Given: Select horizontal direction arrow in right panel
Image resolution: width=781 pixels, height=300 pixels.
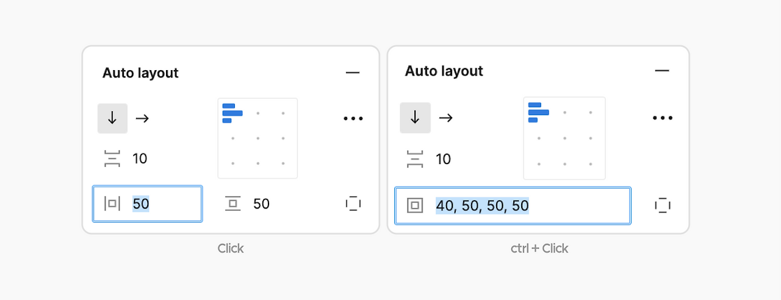Looking at the screenshot, I should [x=446, y=118].
